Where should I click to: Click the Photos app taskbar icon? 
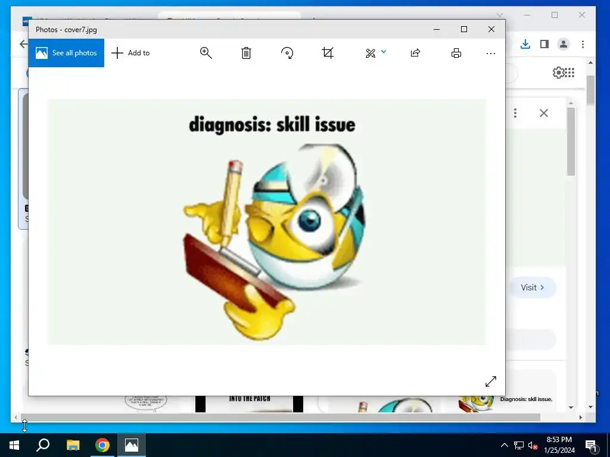point(132,445)
